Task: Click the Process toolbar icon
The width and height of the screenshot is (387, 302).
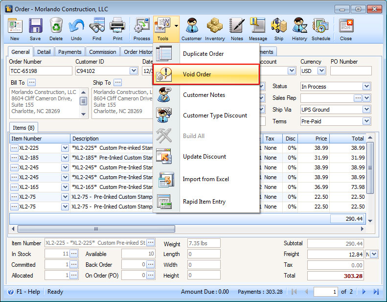Action: [142, 29]
